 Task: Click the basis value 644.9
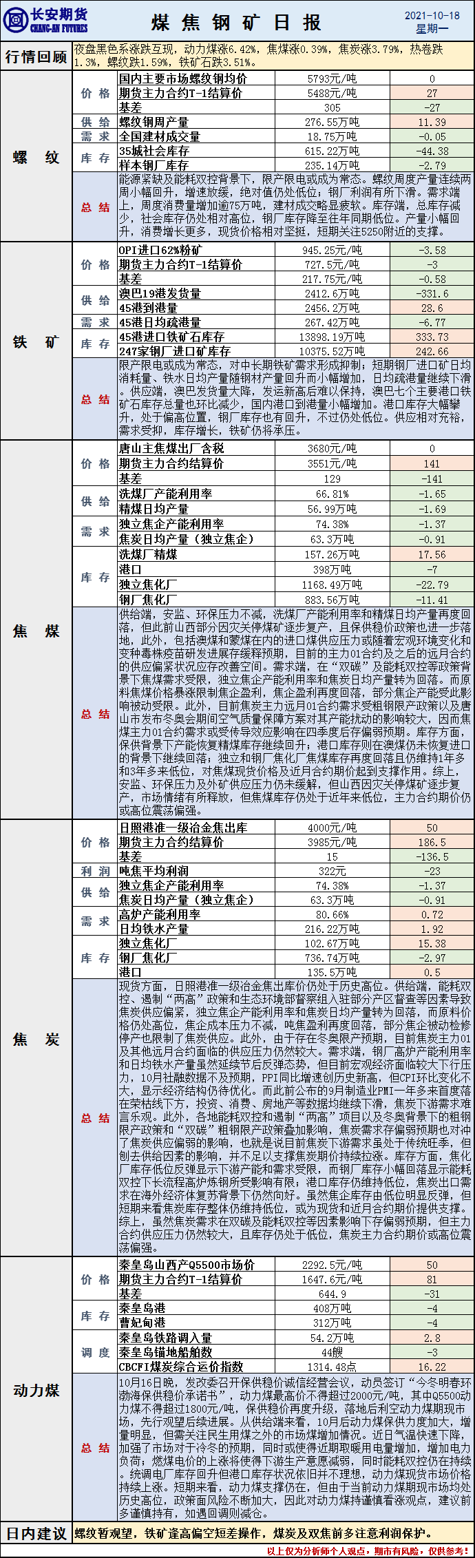[332, 1294]
